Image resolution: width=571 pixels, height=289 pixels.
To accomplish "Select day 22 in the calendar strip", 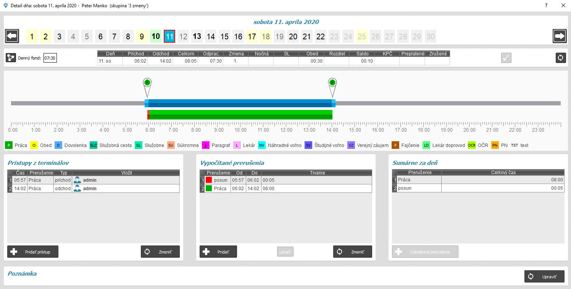I will click(321, 37).
